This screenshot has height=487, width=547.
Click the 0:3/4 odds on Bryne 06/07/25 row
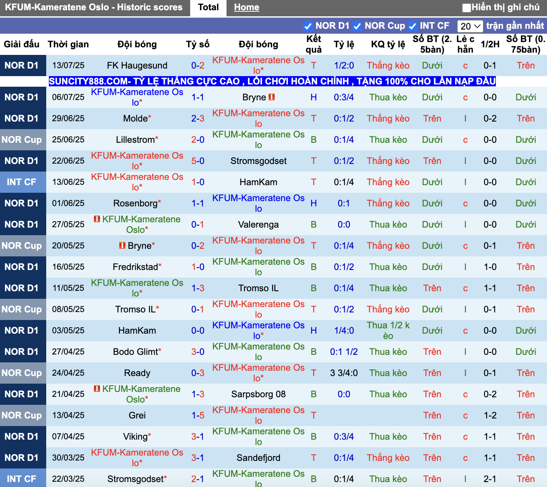point(344,97)
